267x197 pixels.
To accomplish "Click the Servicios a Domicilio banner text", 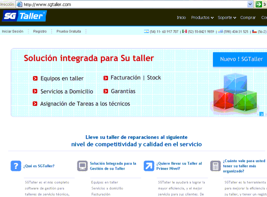I will (x=67, y=91).
